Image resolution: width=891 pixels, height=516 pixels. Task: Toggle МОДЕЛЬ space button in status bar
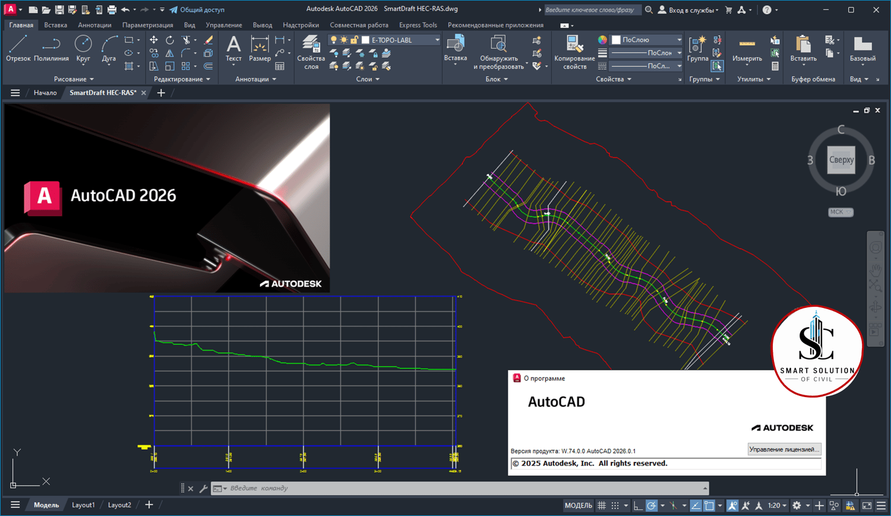578,505
